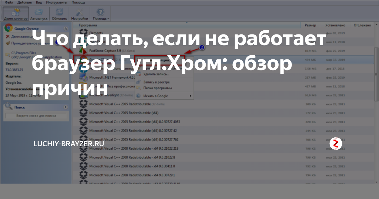Click the FastStone Capture 8.9 icon
The image size is (379, 199).
[x=83, y=51]
